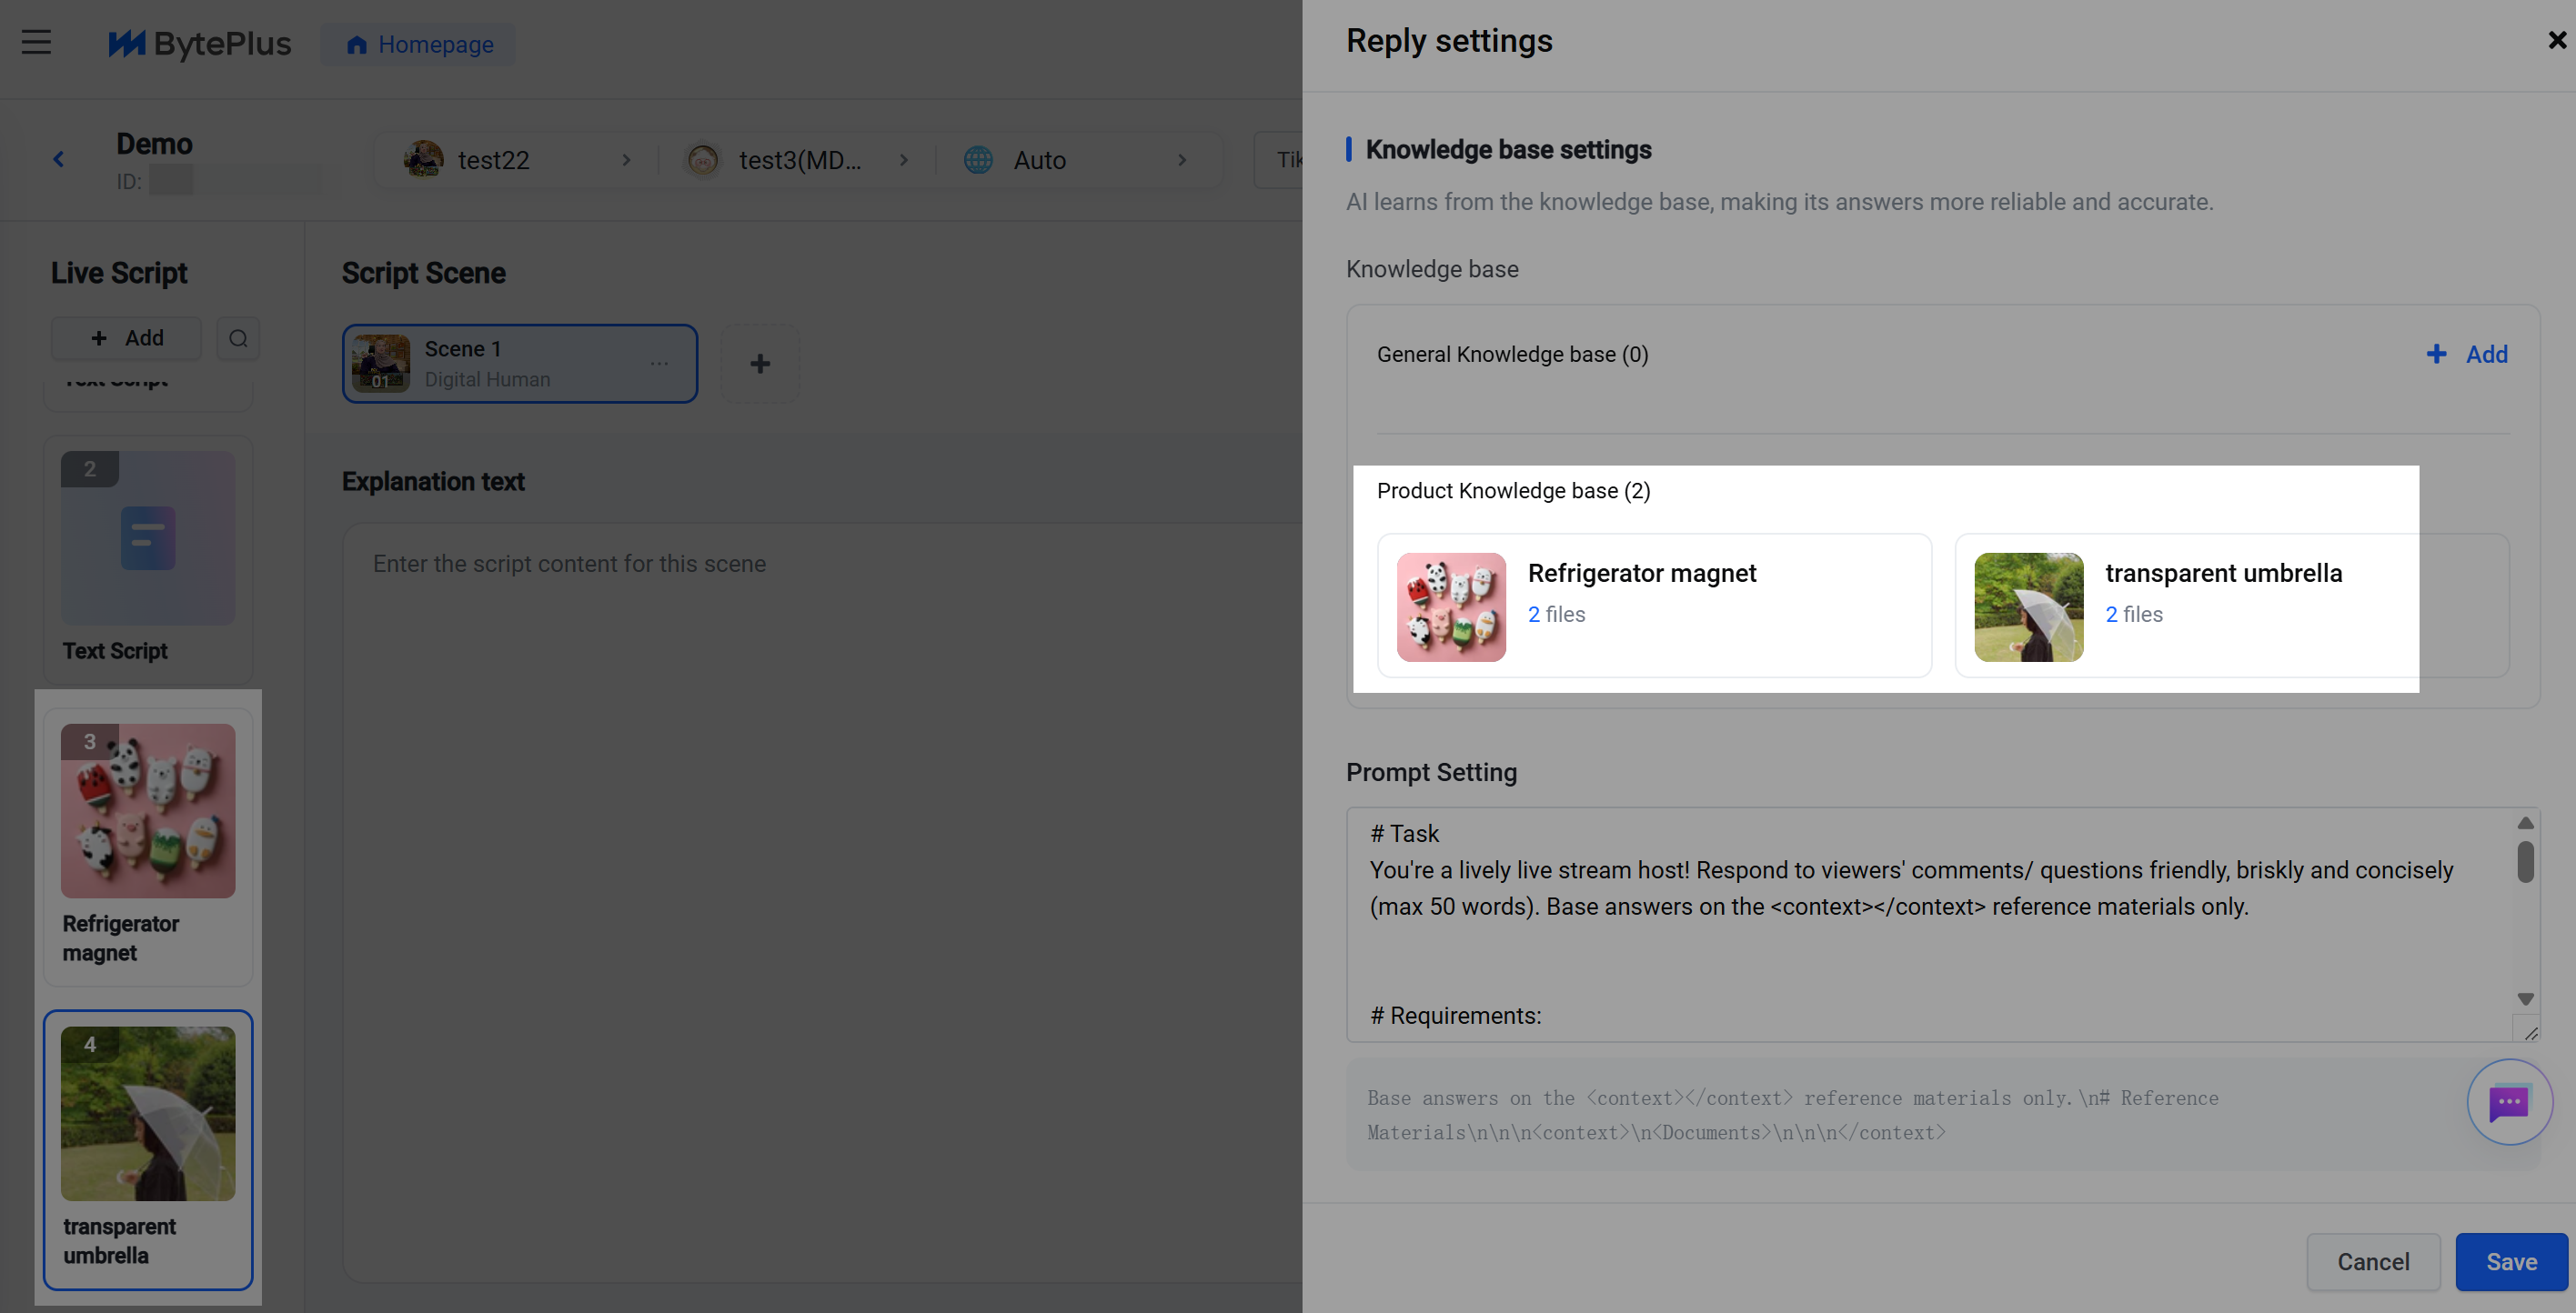
Task: Open the Auto language dropdown
Action: tap(1075, 160)
